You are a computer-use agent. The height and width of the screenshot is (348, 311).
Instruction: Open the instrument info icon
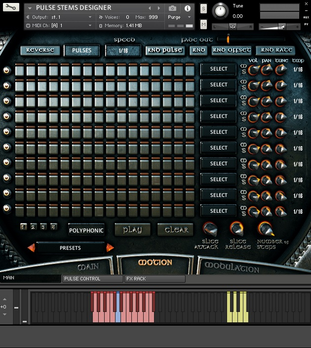click(x=187, y=8)
